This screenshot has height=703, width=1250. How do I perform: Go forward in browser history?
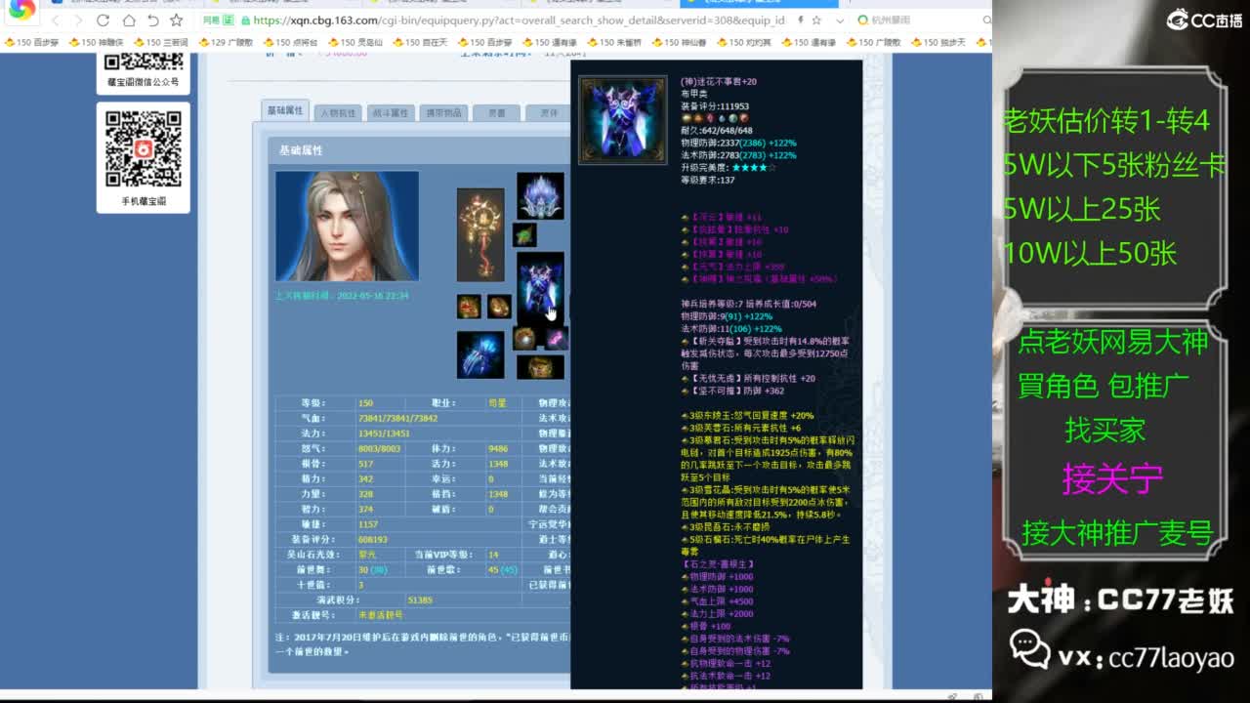tap(79, 21)
